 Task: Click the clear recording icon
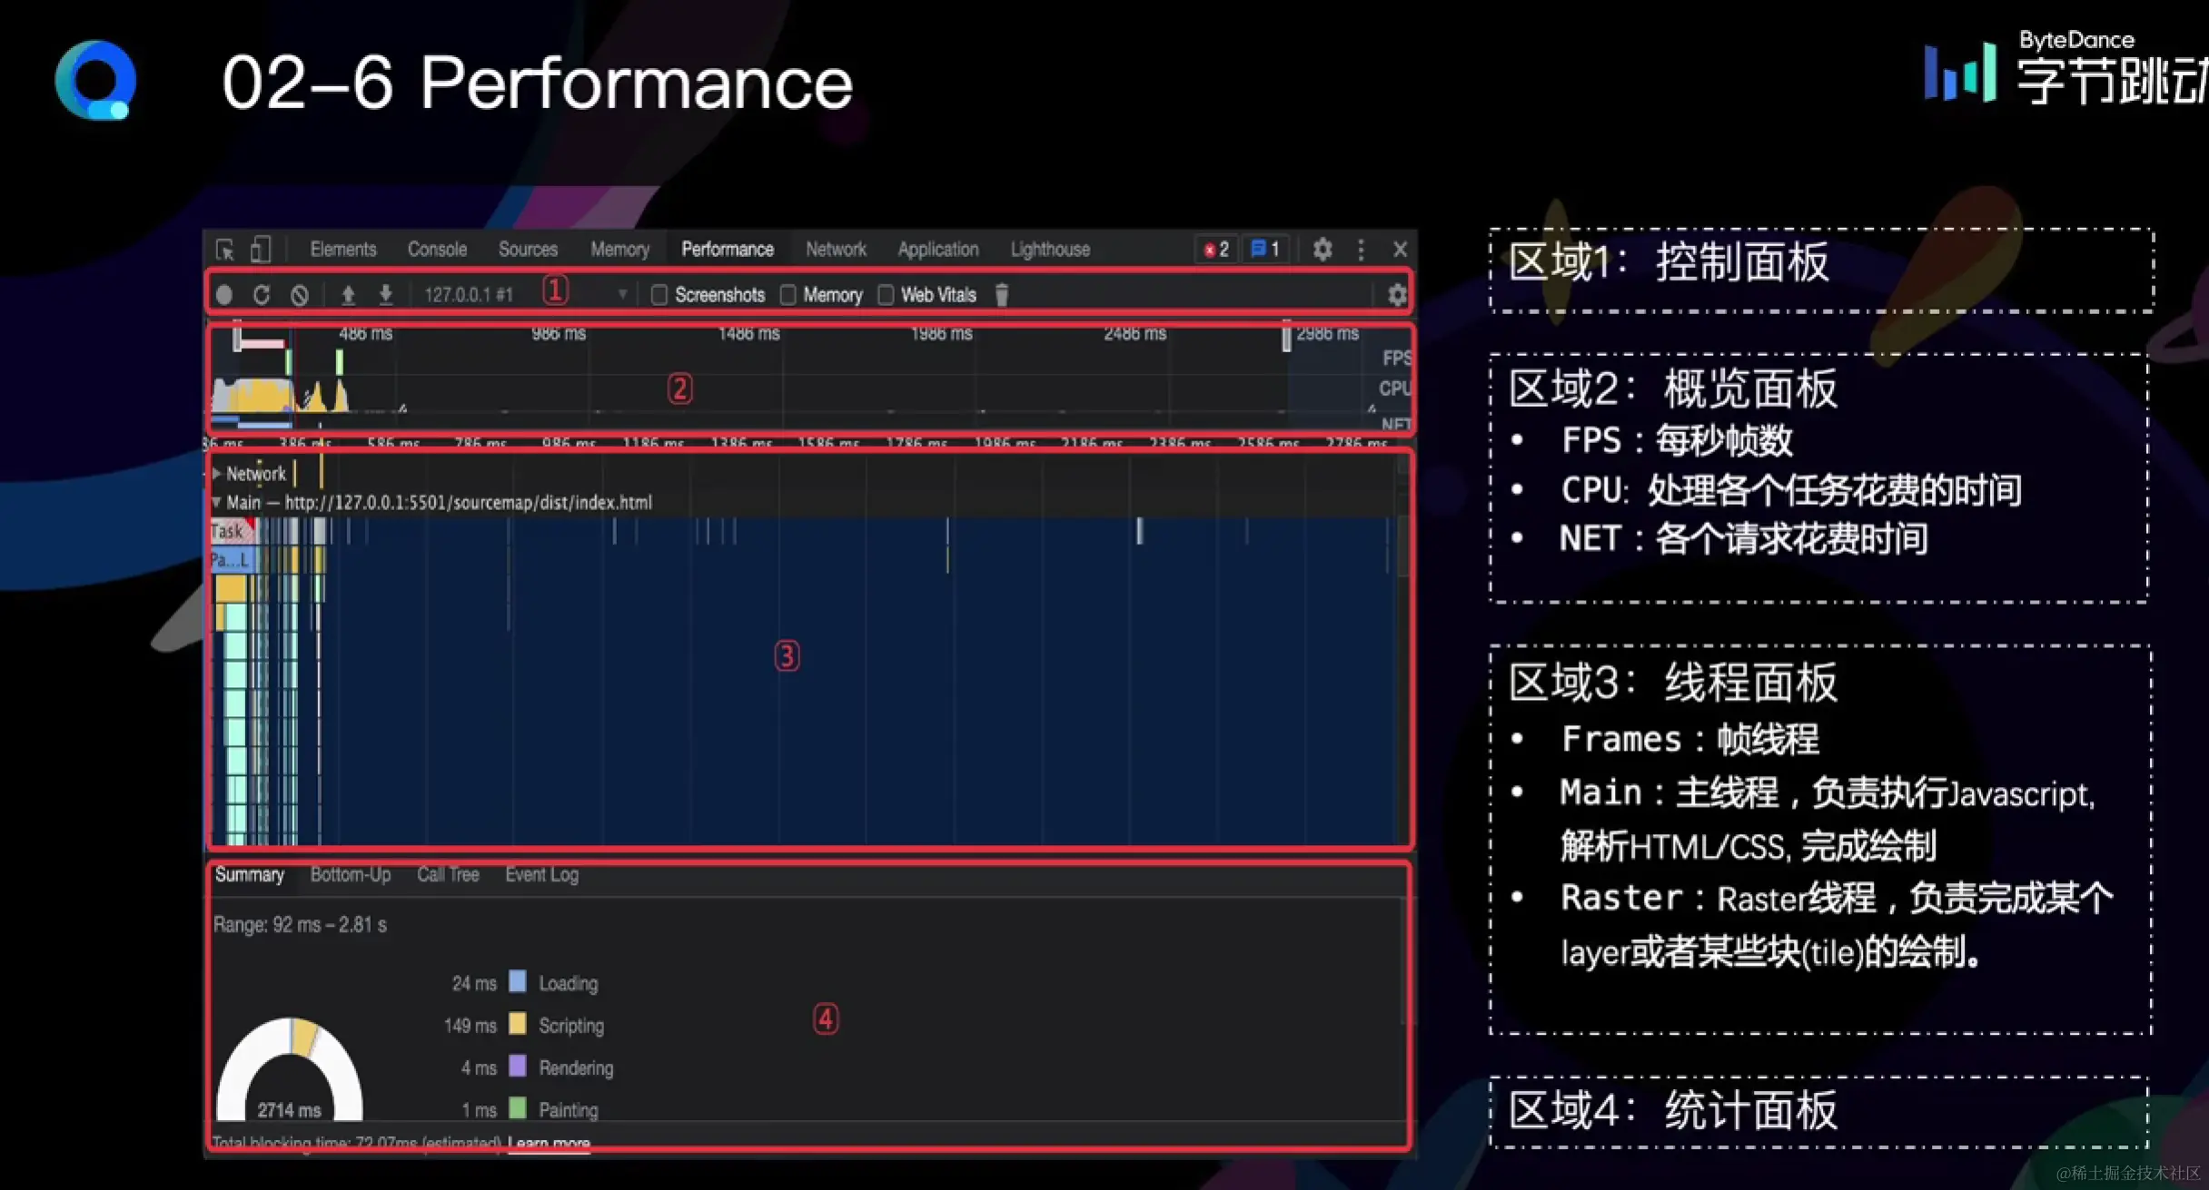pyautogui.click(x=300, y=295)
